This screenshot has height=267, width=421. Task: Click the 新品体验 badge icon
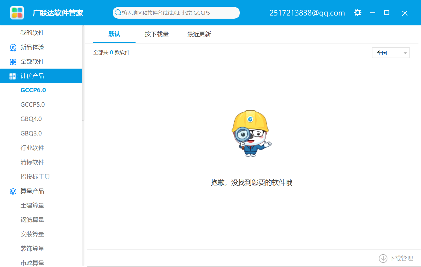13,47
